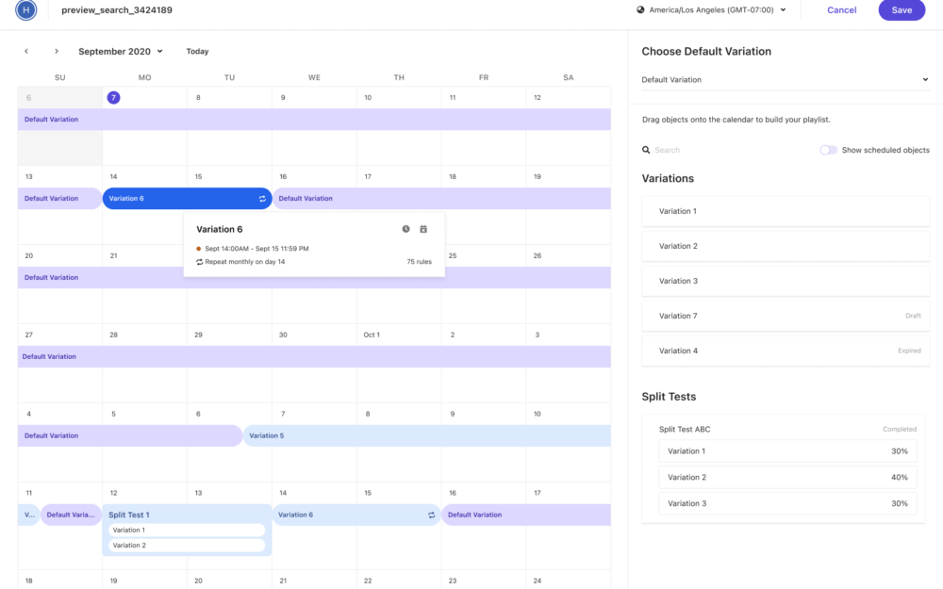Viewport: 943px width, 589px height.
Task: Toggle Show scheduled objects switch
Action: tap(828, 150)
